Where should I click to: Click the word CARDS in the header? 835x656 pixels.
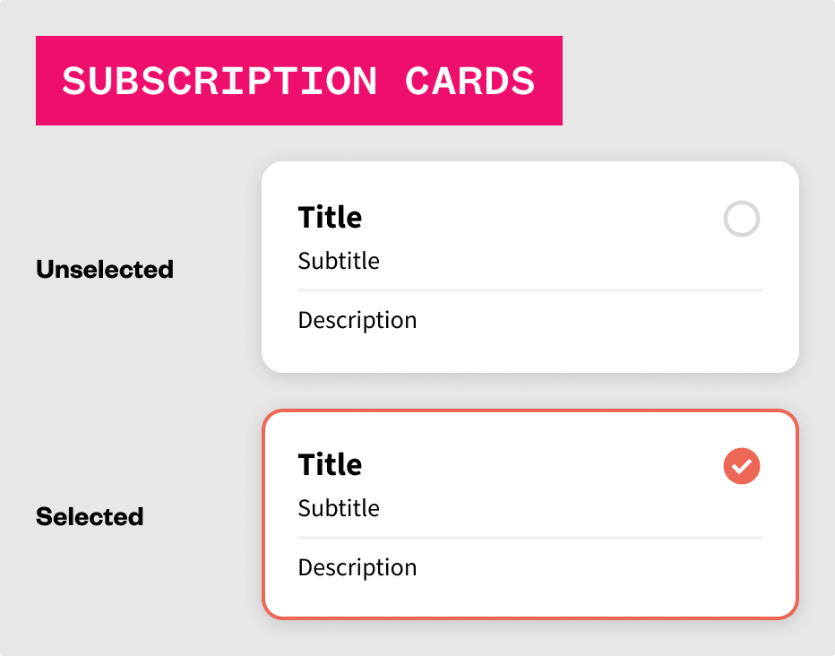click(x=470, y=82)
